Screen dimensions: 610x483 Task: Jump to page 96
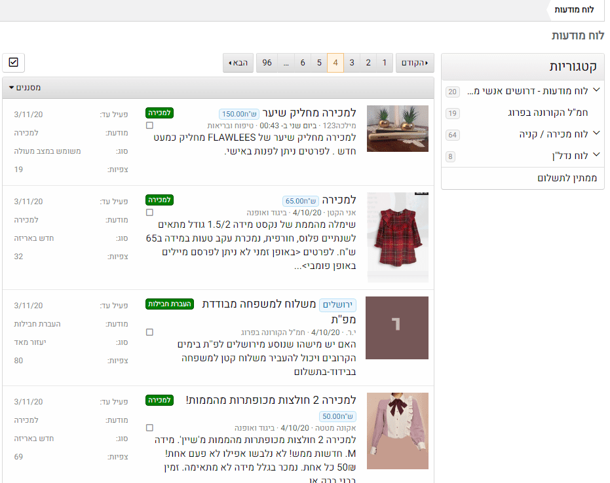(x=267, y=62)
